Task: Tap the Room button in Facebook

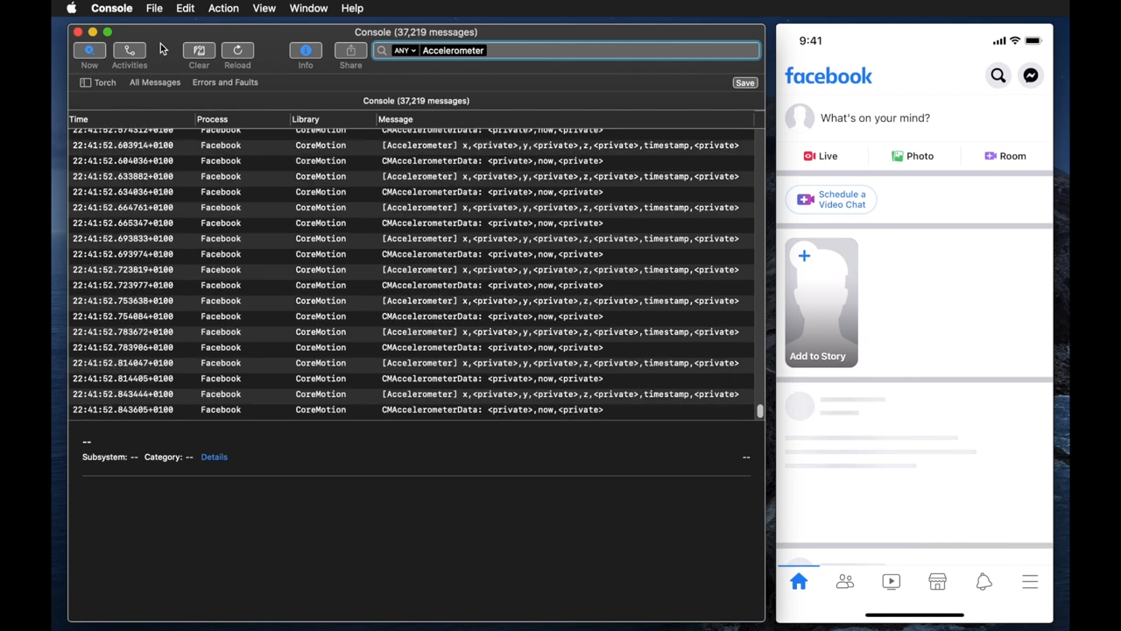Action: (1005, 156)
